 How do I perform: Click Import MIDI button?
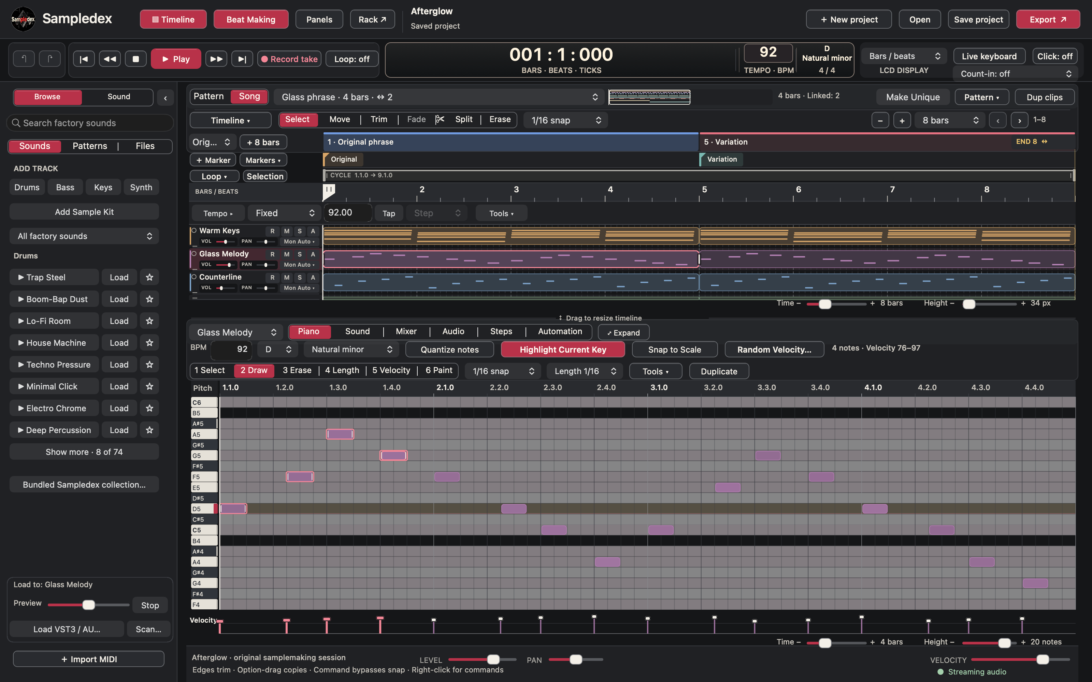[x=89, y=659]
